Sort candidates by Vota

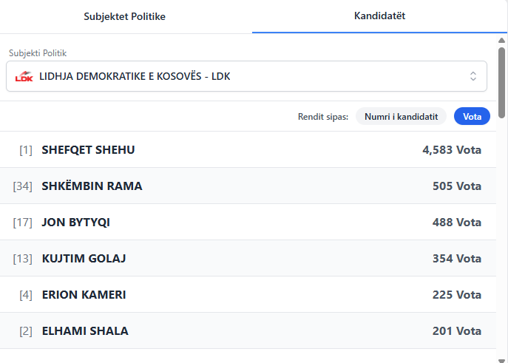[472, 116]
